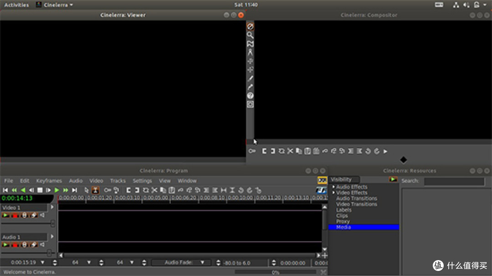The width and height of the screenshot is (492, 276).
Task: Click the Copy icon in Program toolbar
Action: click(163, 190)
